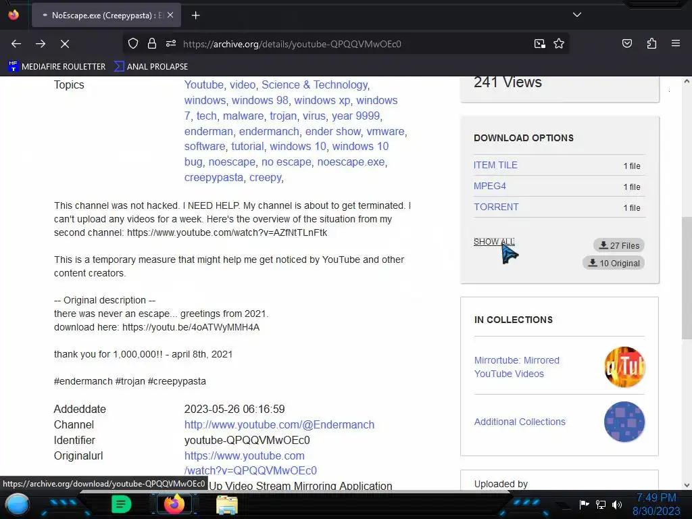
Task: Click the network tray icon
Action: (x=601, y=504)
